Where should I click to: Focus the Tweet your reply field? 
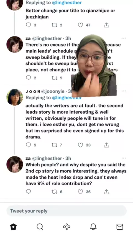click(66, 211)
